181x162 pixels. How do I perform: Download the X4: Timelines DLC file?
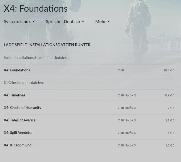(89, 96)
